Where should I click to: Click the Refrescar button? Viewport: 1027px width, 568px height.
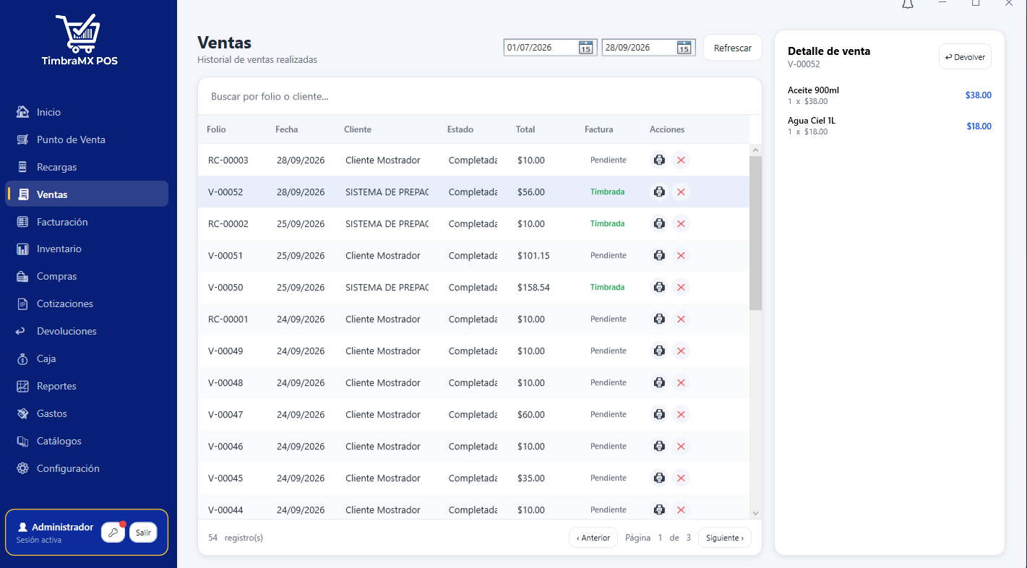(733, 48)
